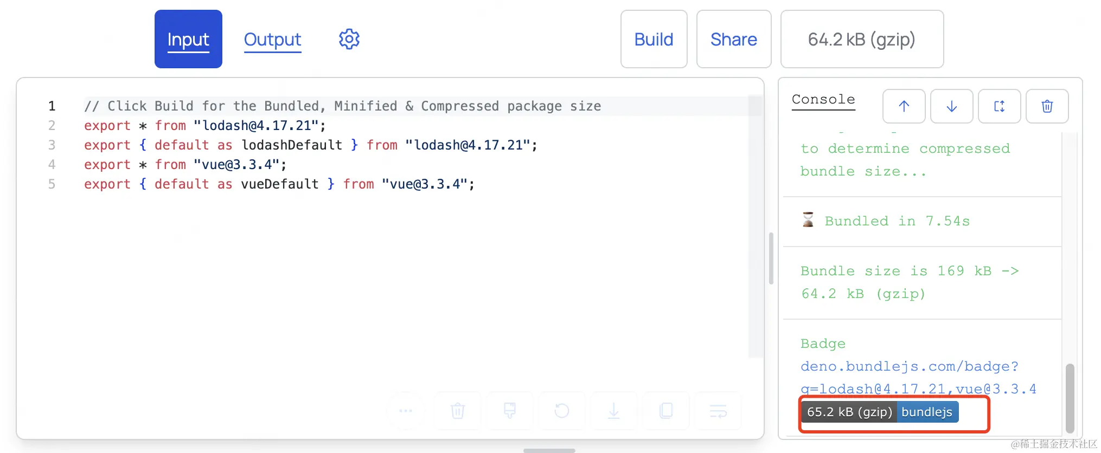Clear editor code using faded trash icon

click(x=458, y=411)
